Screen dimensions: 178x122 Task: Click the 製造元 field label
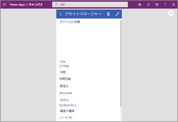click(x=64, y=86)
